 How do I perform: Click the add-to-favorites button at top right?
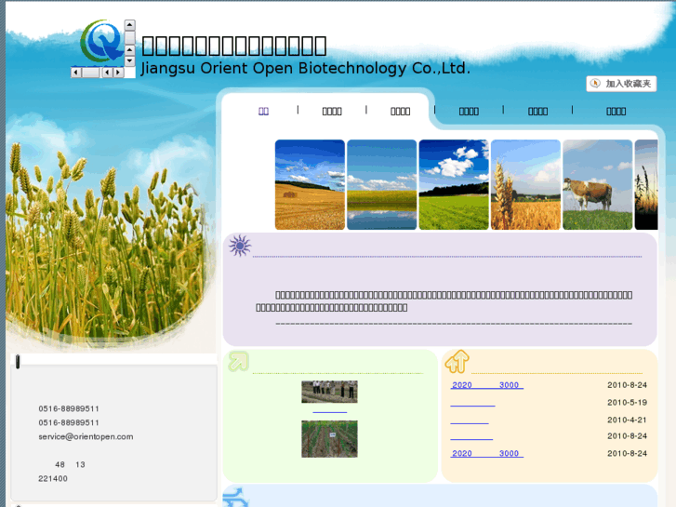(x=621, y=84)
